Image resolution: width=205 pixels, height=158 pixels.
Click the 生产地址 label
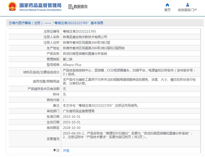click(53, 48)
